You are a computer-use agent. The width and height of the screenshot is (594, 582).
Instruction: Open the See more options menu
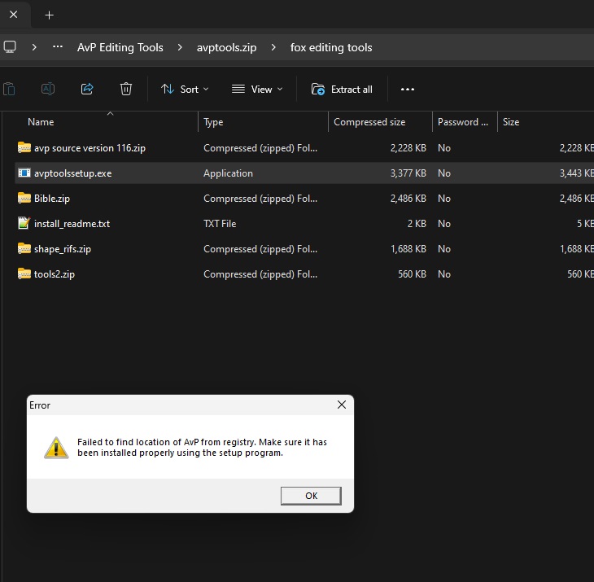pyautogui.click(x=408, y=89)
